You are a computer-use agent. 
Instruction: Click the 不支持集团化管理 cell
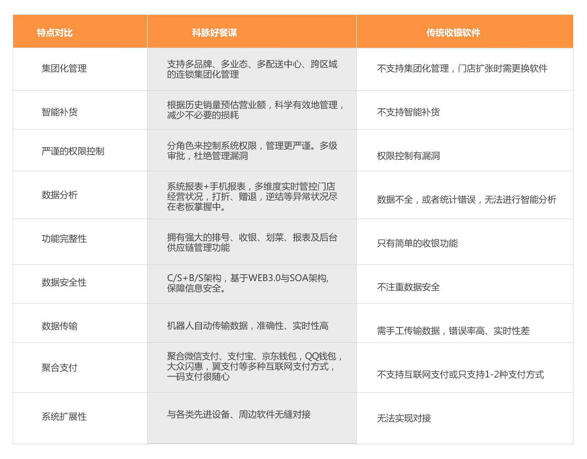[465, 69]
